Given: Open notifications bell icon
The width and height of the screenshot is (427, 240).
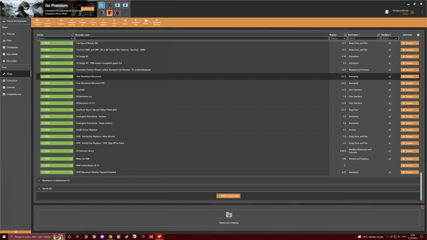Looking at the screenshot, I should 387,12.
